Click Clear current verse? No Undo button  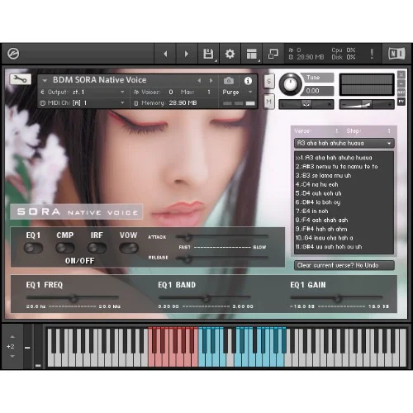click(344, 265)
